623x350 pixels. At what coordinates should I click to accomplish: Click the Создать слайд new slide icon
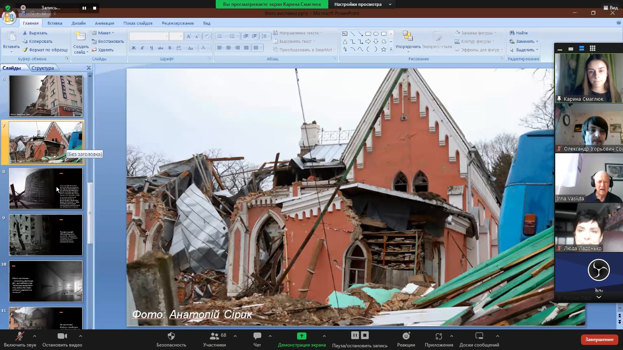[81, 36]
